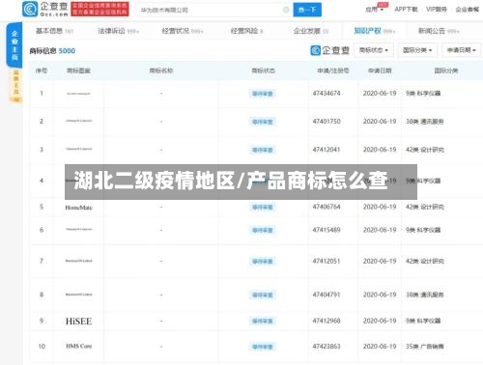Image resolution: width=483 pixels, height=365 pixels.
Task: Click registration number 47415489
Action: point(327,230)
